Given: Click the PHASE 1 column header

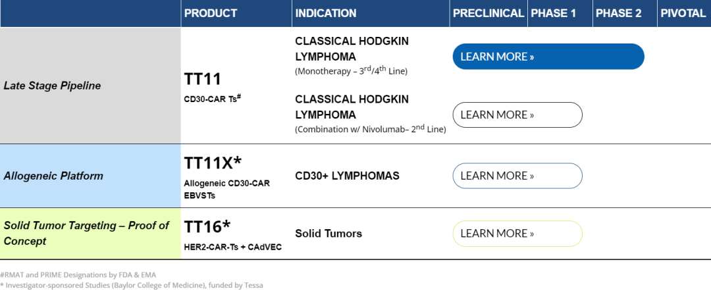Looking at the screenshot, I should click(x=554, y=13).
